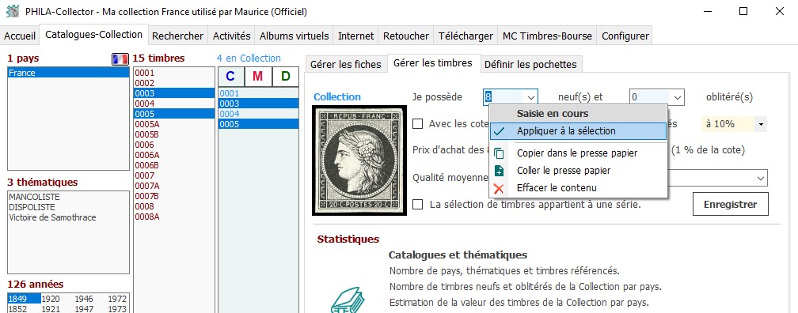Click the French flag icon

click(x=120, y=59)
